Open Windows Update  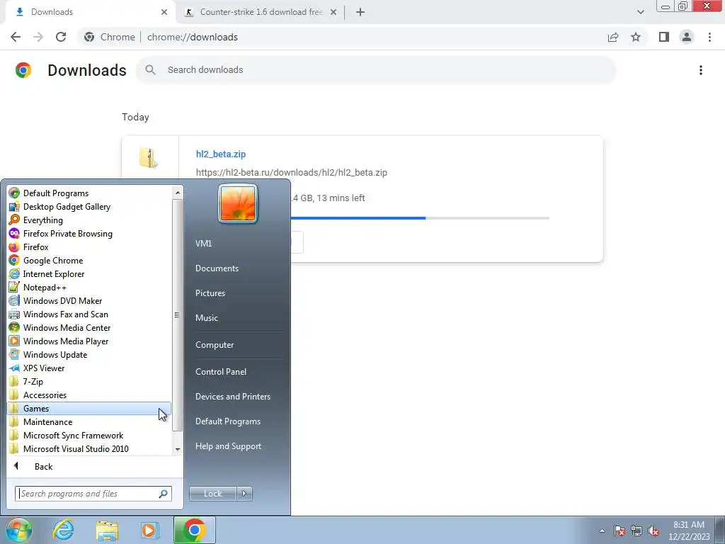click(55, 354)
